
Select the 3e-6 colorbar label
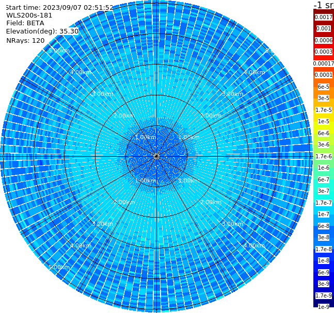pyautogui.click(x=324, y=145)
